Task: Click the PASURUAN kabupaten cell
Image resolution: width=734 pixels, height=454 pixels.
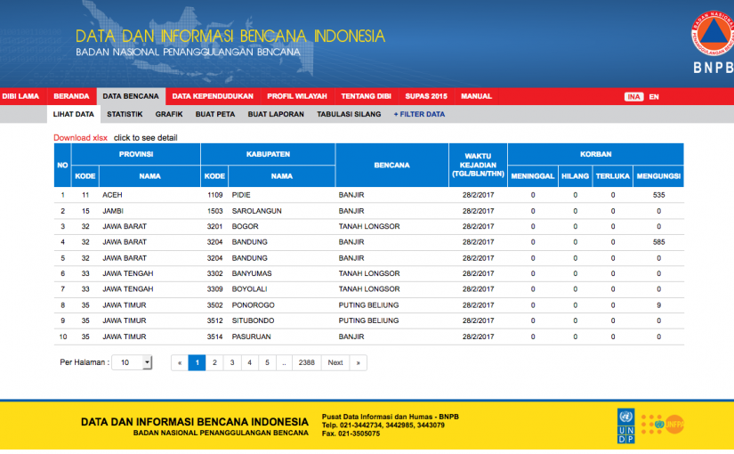Action: click(x=251, y=336)
